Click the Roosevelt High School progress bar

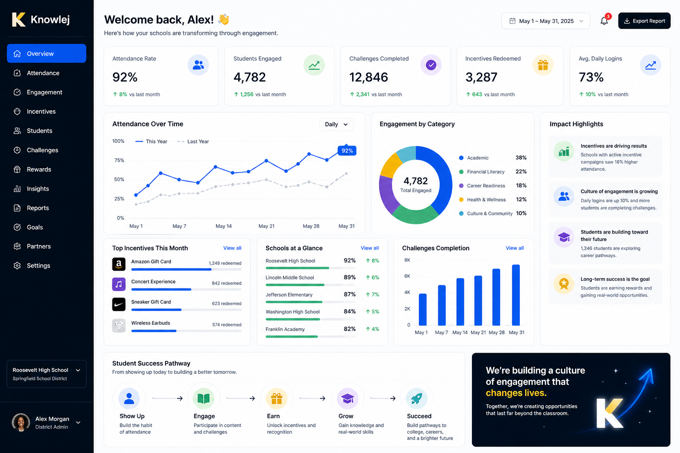point(311,268)
